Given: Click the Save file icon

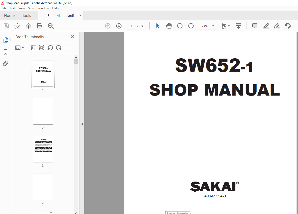Looking at the screenshot, I should 6,26.
